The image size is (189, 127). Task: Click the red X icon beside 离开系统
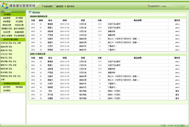pyautogui.click(x=65, y=6)
